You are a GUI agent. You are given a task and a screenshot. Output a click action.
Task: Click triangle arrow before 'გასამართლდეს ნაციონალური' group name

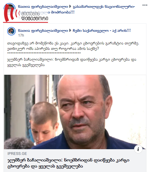click(70, 7)
